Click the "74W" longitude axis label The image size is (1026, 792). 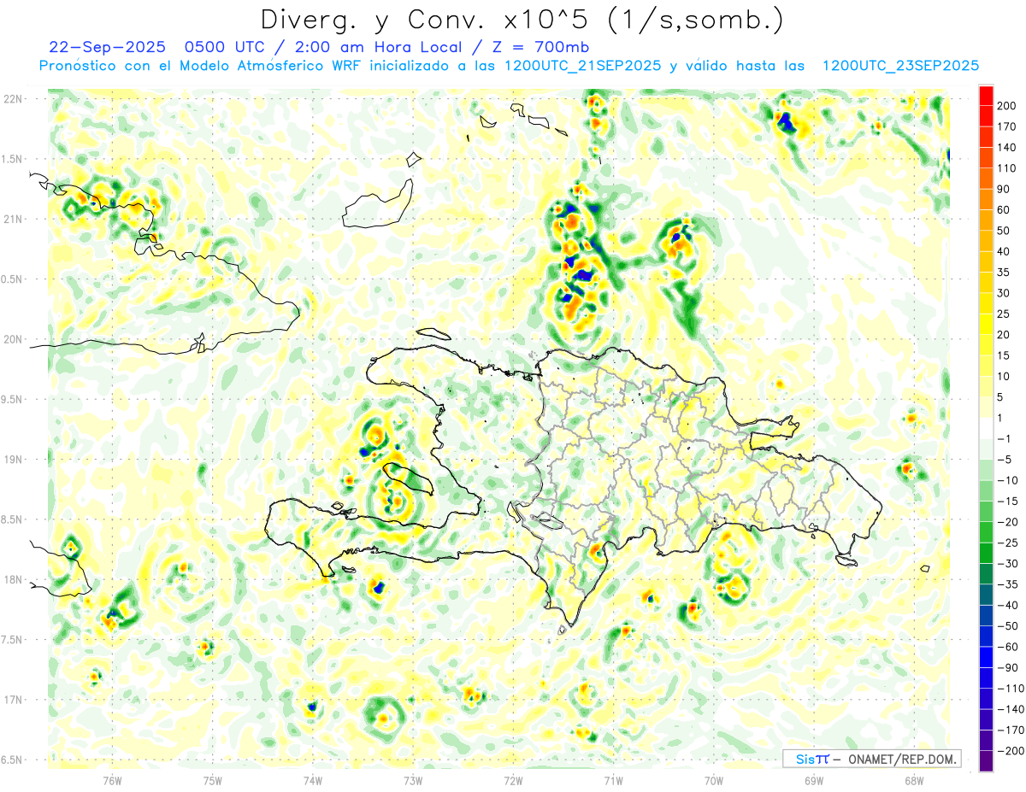[312, 780]
